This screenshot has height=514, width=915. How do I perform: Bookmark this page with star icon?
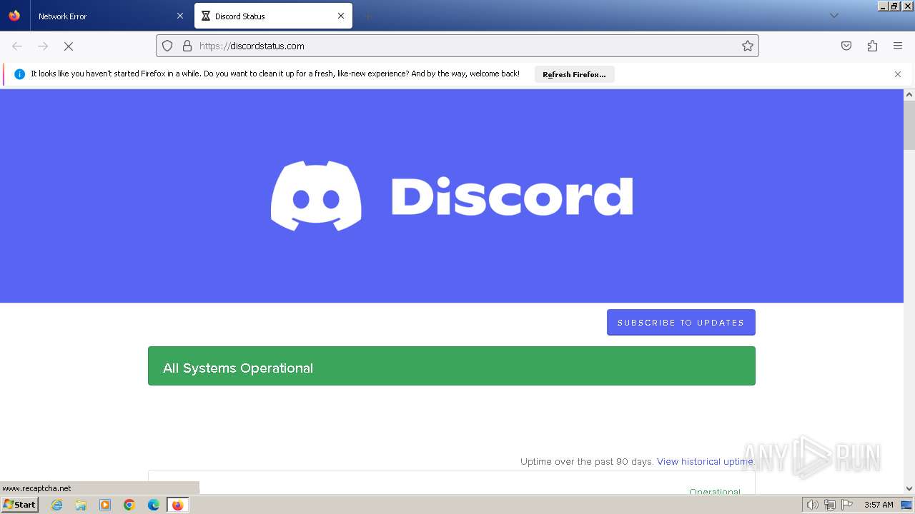point(748,46)
